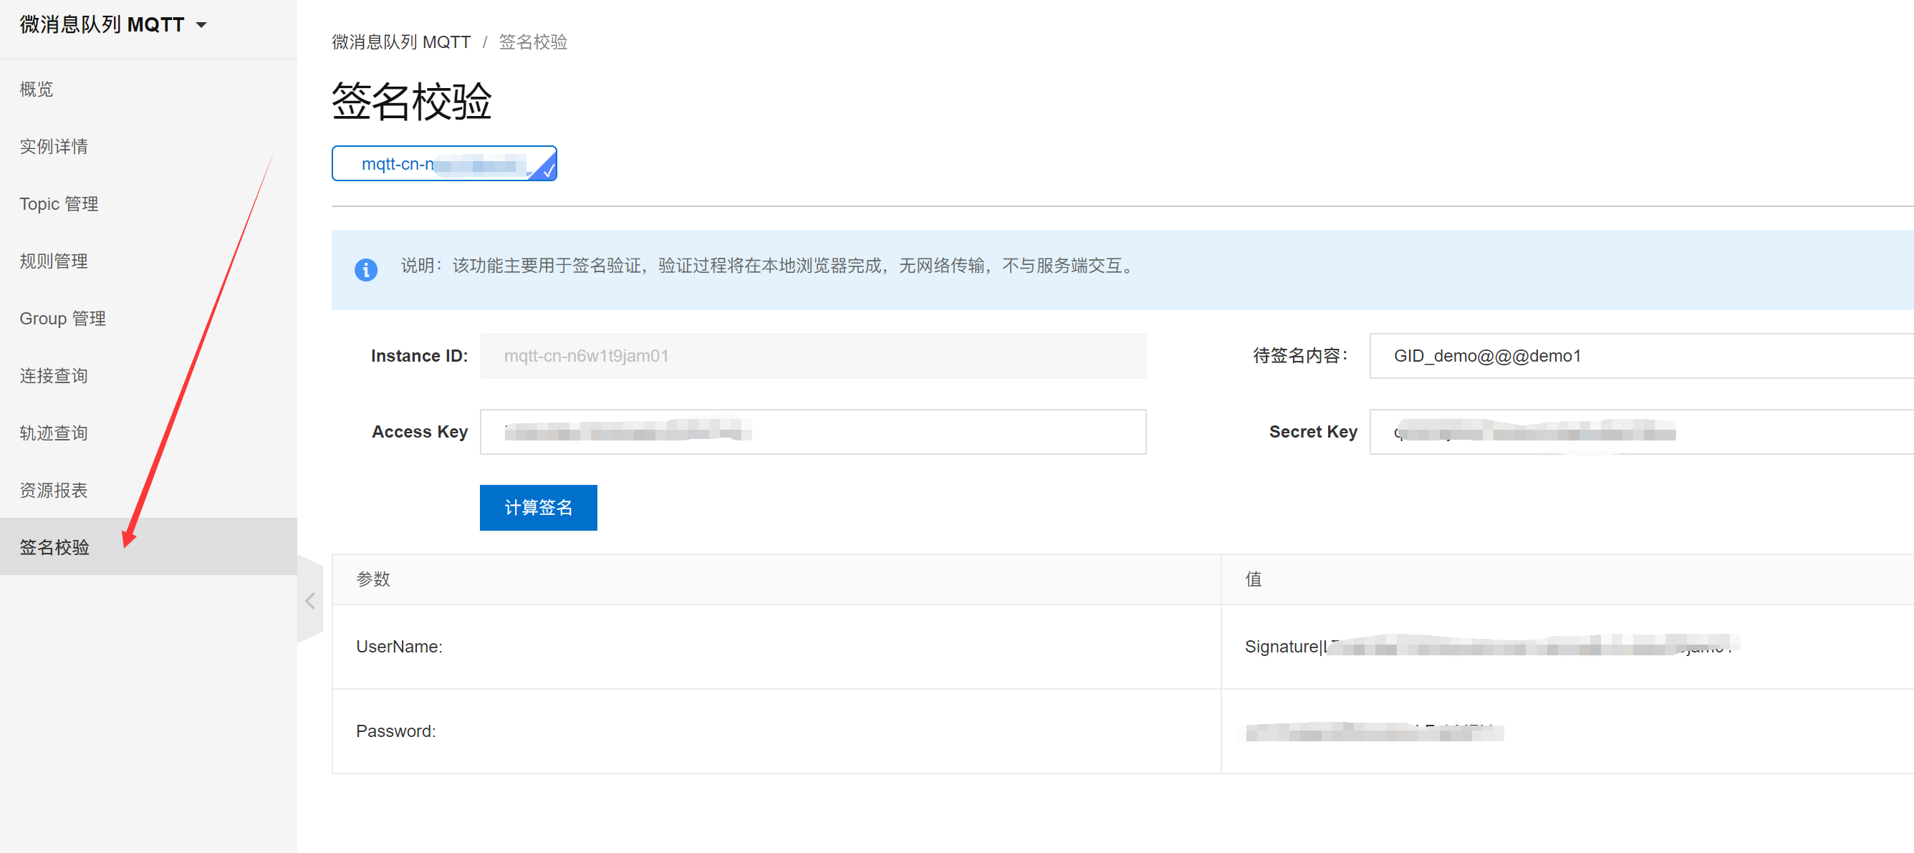Screen dimensions: 1914x853
Task: Click the 签名校验 breadcrumb text
Action: (533, 42)
